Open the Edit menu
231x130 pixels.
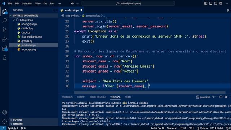pyautogui.click(x=17, y=3)
